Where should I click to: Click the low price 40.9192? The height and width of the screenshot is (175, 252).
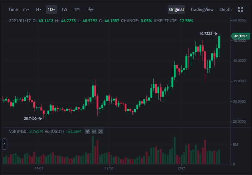90,21
